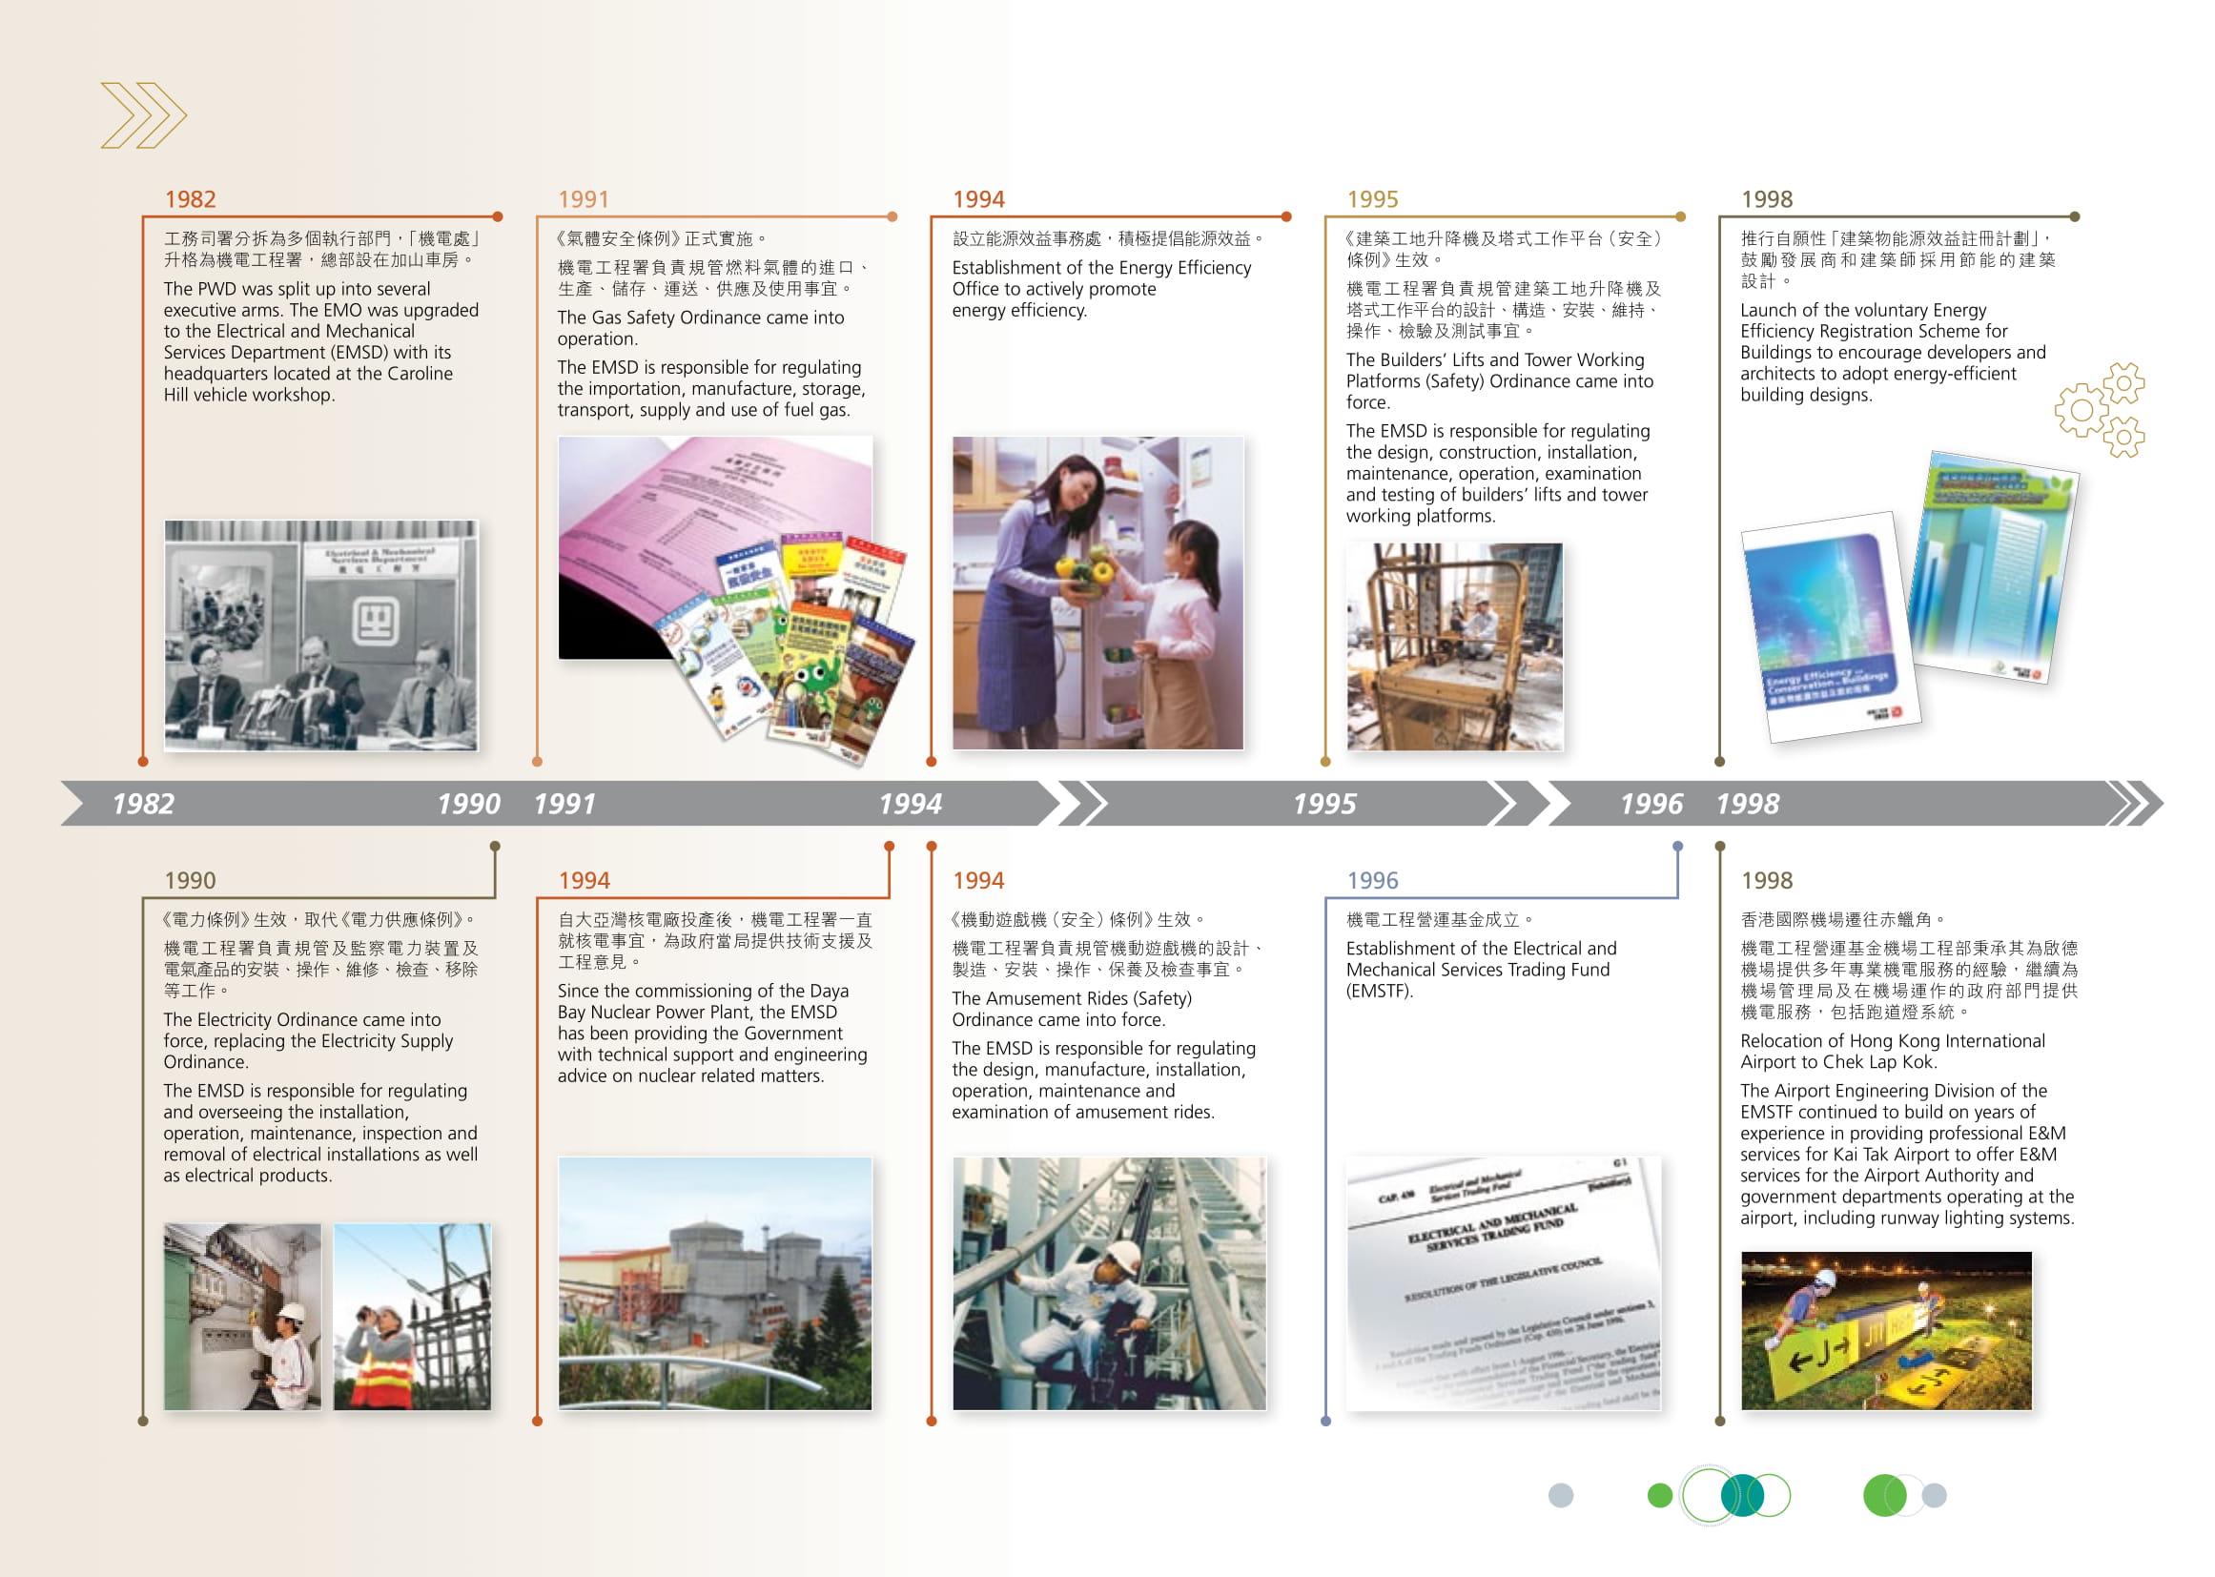Click the runway lighting sign photo
Image resolution: width=2215 pixels, height=1577 pixels.
point(1885,1330)
